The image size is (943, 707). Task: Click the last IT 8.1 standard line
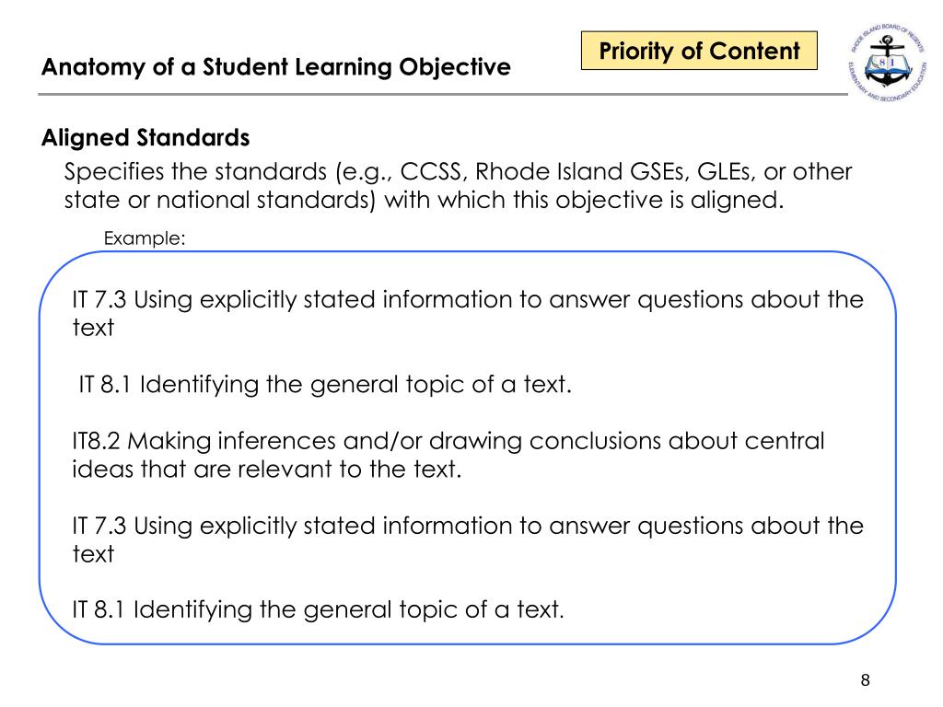pos(318,609)
